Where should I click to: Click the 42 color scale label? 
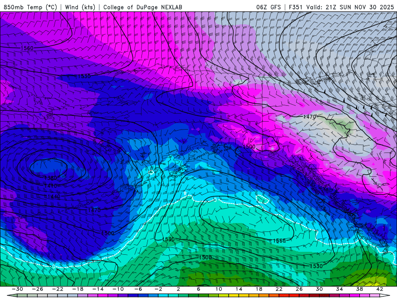coord(380,289)
